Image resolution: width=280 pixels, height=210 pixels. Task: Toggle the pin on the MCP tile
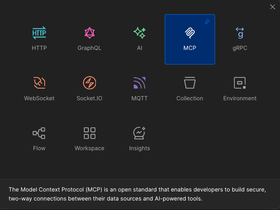(207, 22)
